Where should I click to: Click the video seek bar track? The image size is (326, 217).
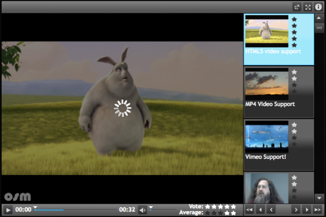click(x=76, y=210)
